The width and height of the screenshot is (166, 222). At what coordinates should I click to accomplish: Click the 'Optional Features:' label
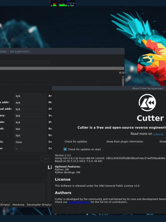click(68, 167)
